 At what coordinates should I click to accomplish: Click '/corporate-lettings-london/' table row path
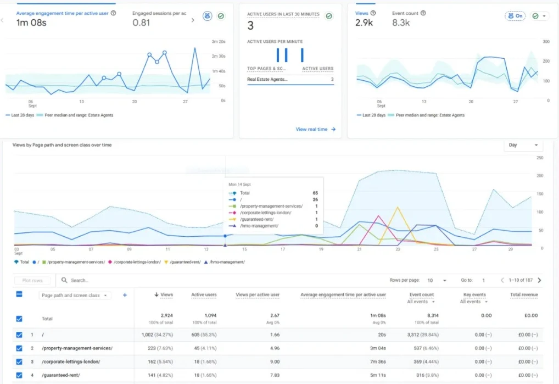click(x=71, y=361)
